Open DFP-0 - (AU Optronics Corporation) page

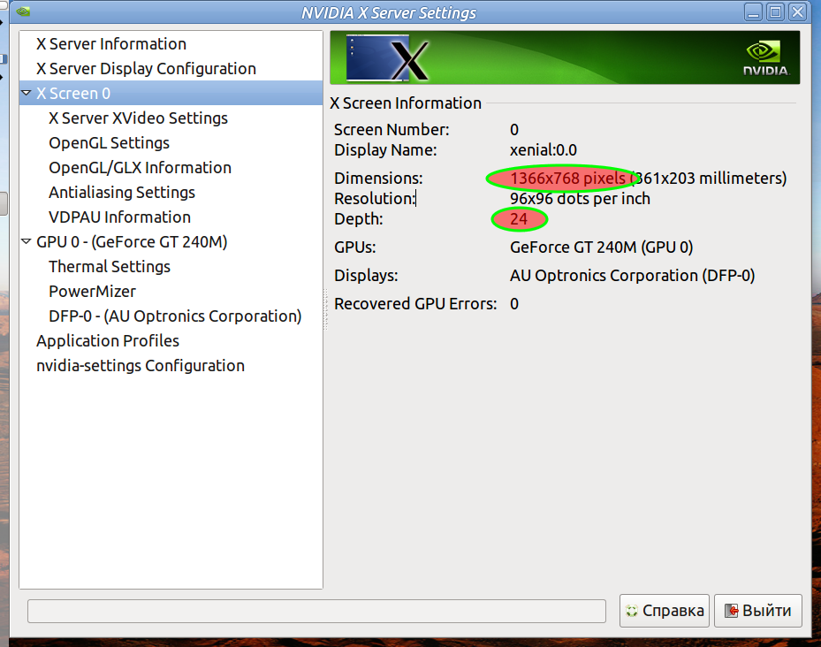pos(175,316)
